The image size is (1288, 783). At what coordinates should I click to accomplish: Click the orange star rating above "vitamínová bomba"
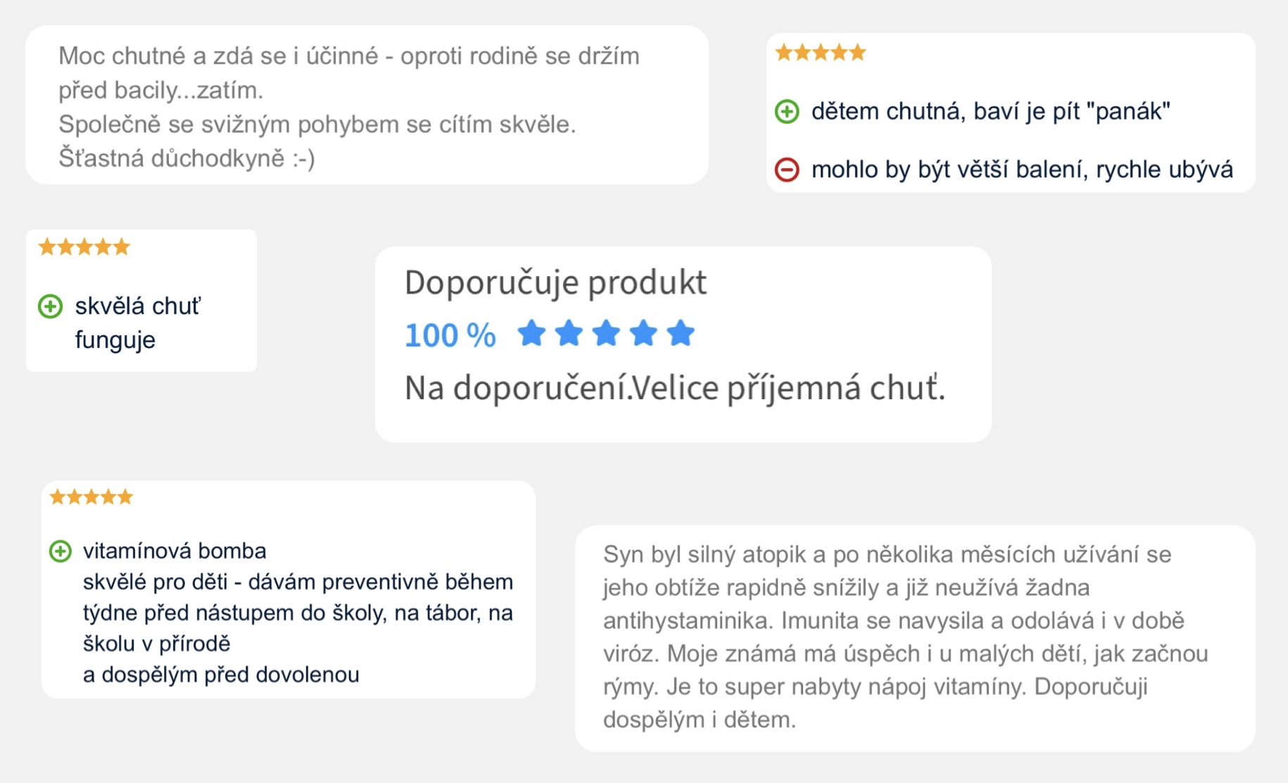[x=91, y=497]
